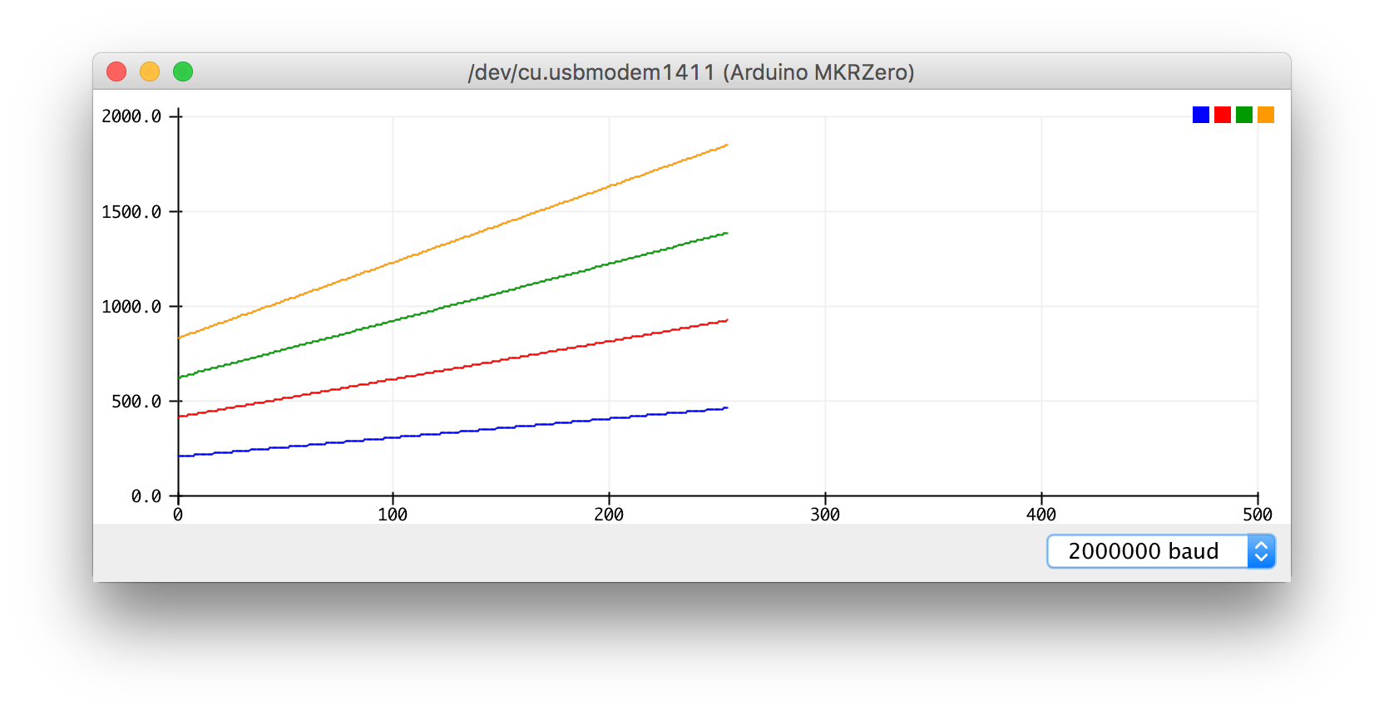Click the 500 x-axis label
The image size is (1384, 715).
click(1258, 515)
